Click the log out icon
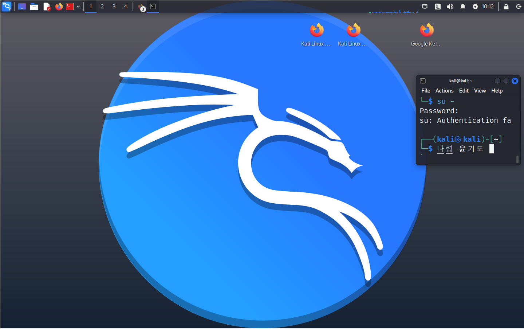This screenshot has width=524, height=329. point(519,7)
